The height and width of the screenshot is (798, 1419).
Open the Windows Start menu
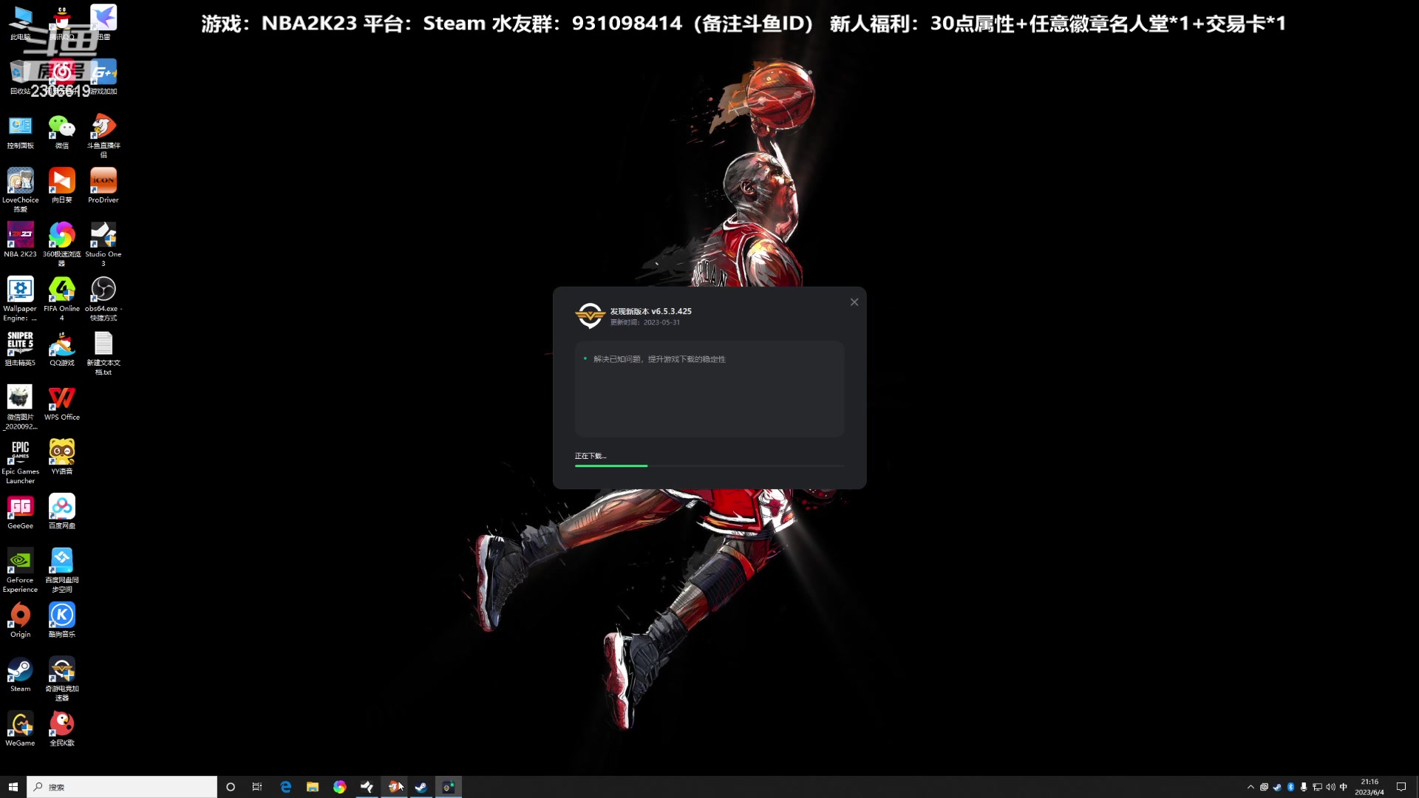click(x=13, y=787)
